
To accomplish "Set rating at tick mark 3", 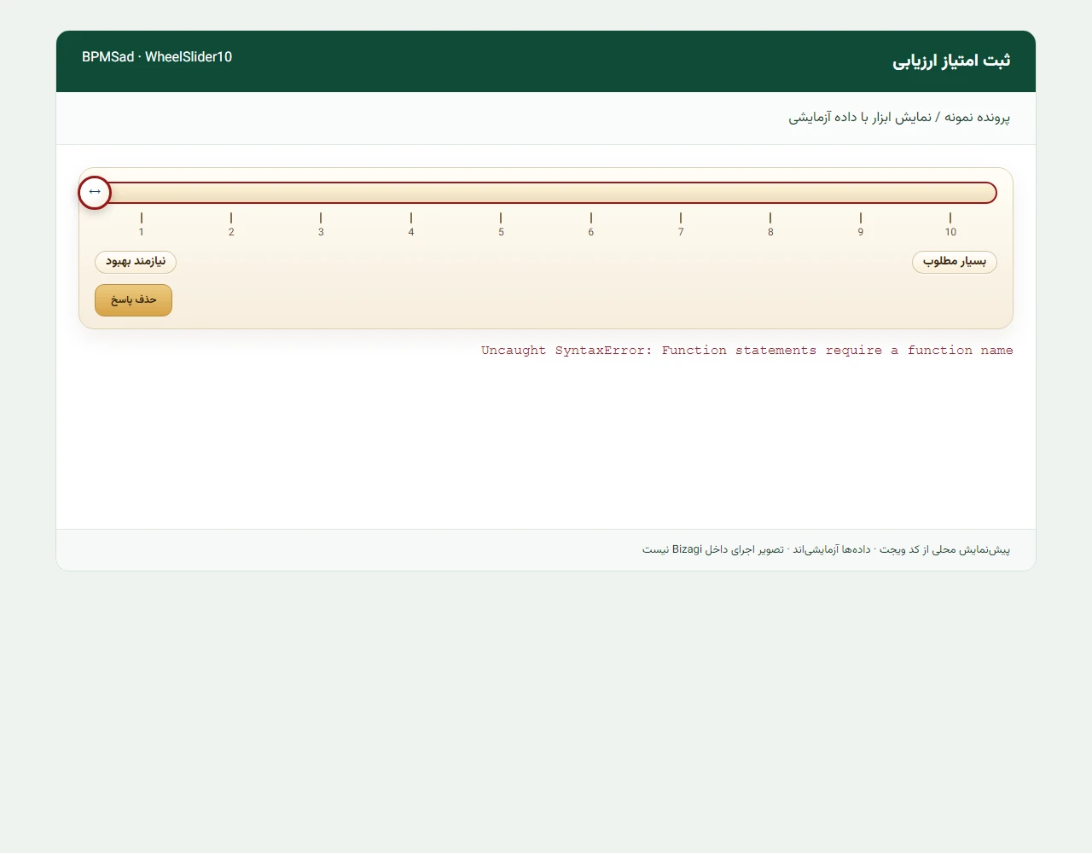I will (321, 225).
